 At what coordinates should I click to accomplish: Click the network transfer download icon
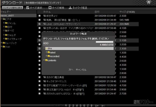click(x=70, y=8)
